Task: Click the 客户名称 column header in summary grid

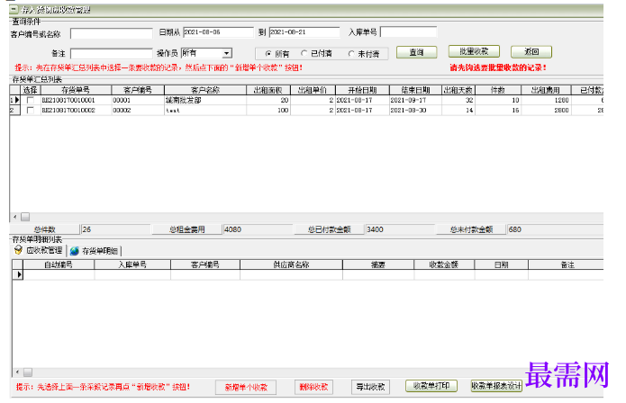Action: [205, 90]
